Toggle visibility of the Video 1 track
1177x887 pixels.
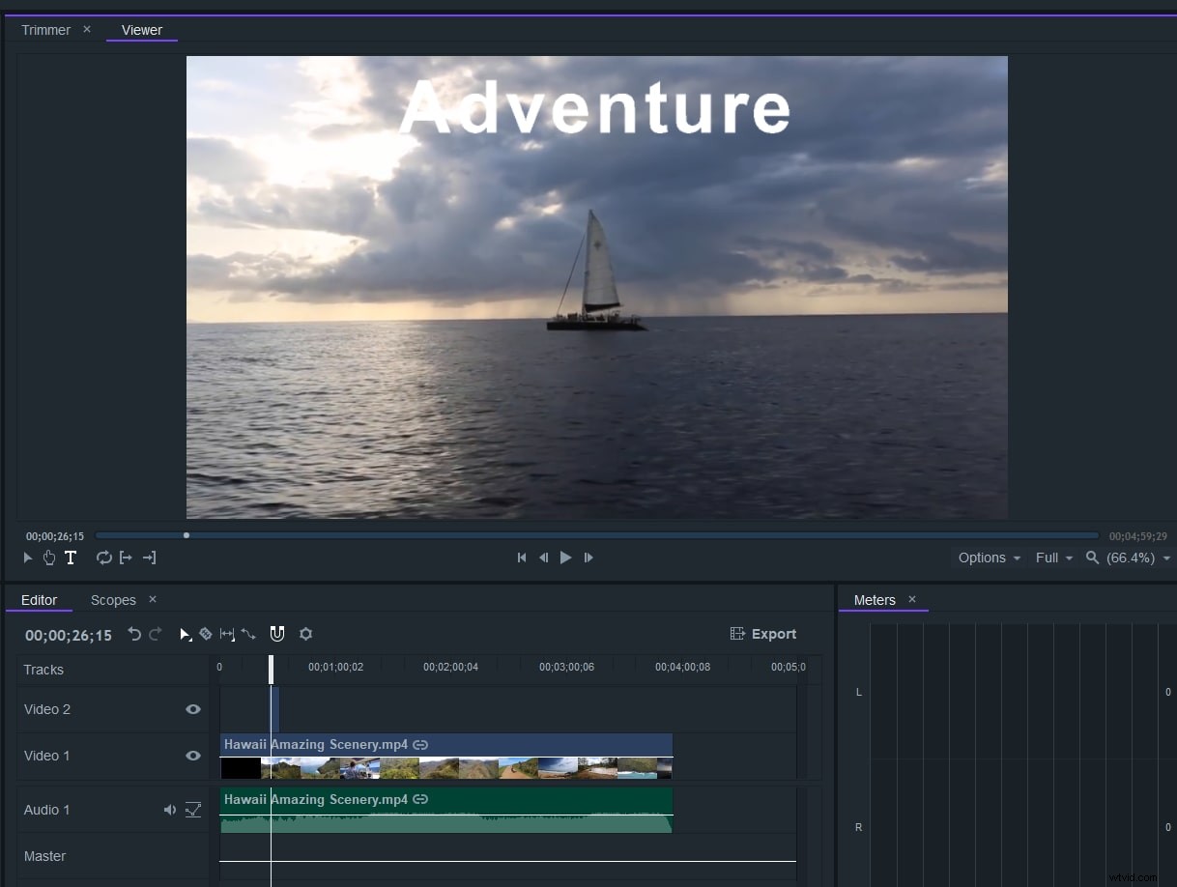[193, 756]
